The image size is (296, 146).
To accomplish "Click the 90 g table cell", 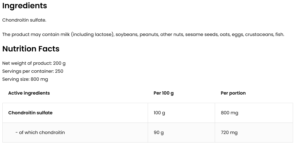I will [158, 132].
